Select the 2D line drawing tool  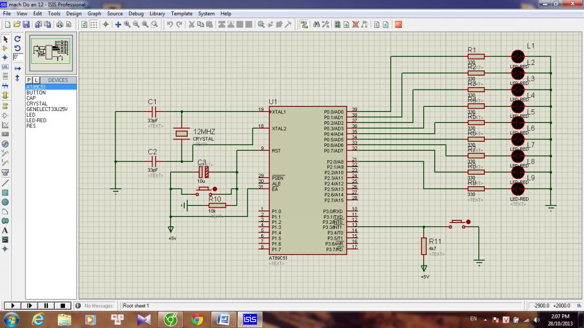pos(5,183)
